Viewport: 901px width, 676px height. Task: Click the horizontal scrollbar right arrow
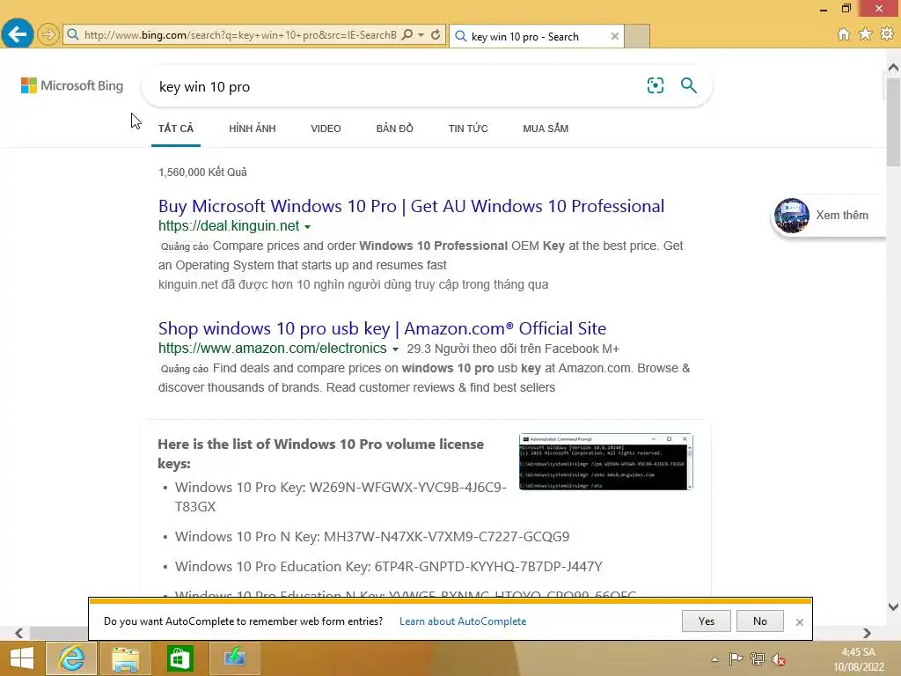click(x=867, y=633)
